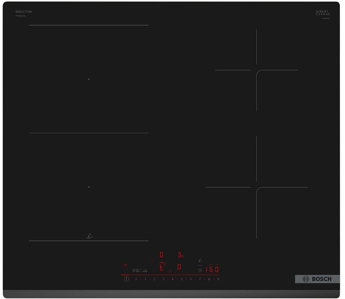Choose power level 3 on the scale
345x299 pixels.
click(164, 279)
